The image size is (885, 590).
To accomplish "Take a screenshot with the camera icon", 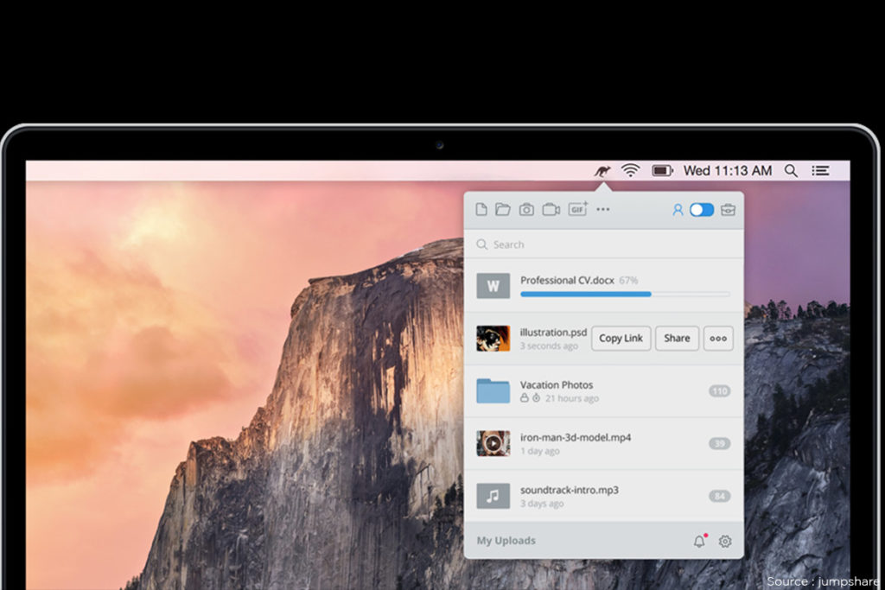I will [x=526, y=210].
